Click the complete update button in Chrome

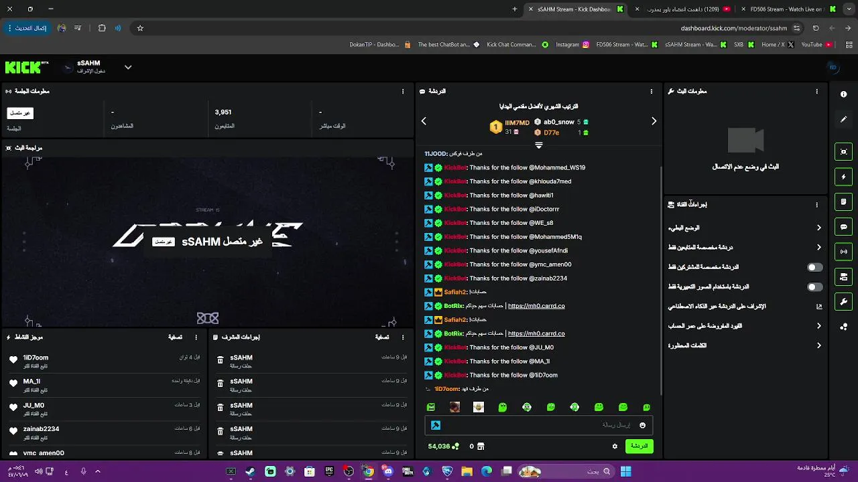point(27,28)
